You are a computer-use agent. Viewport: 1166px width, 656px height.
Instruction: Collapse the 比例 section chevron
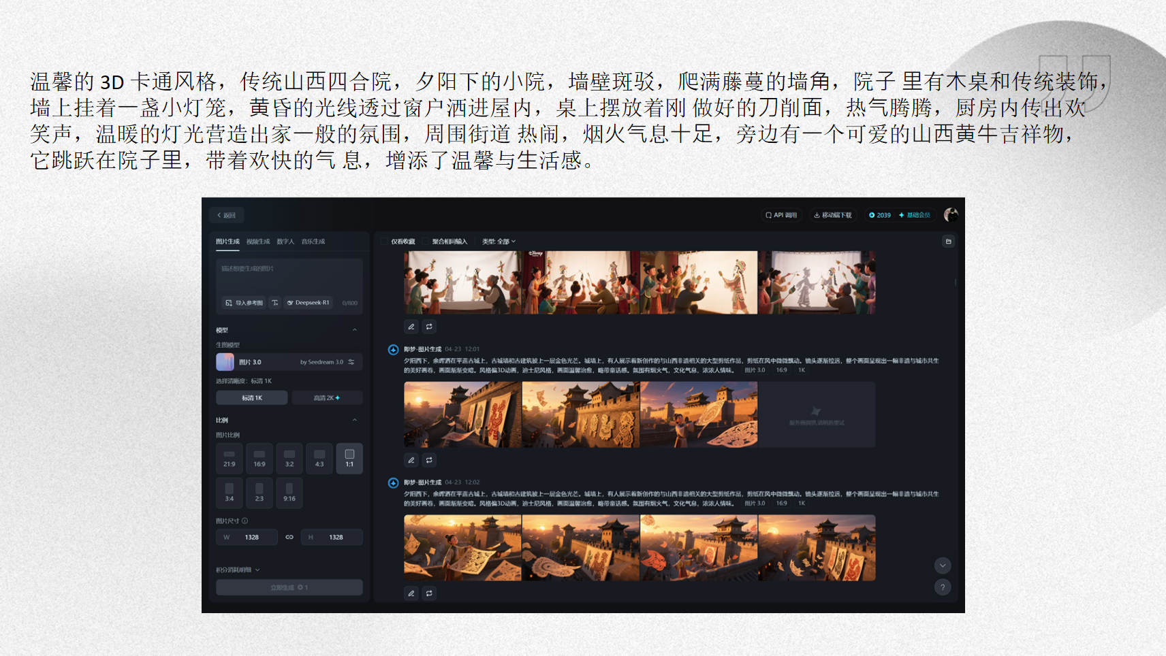point(355,420)
